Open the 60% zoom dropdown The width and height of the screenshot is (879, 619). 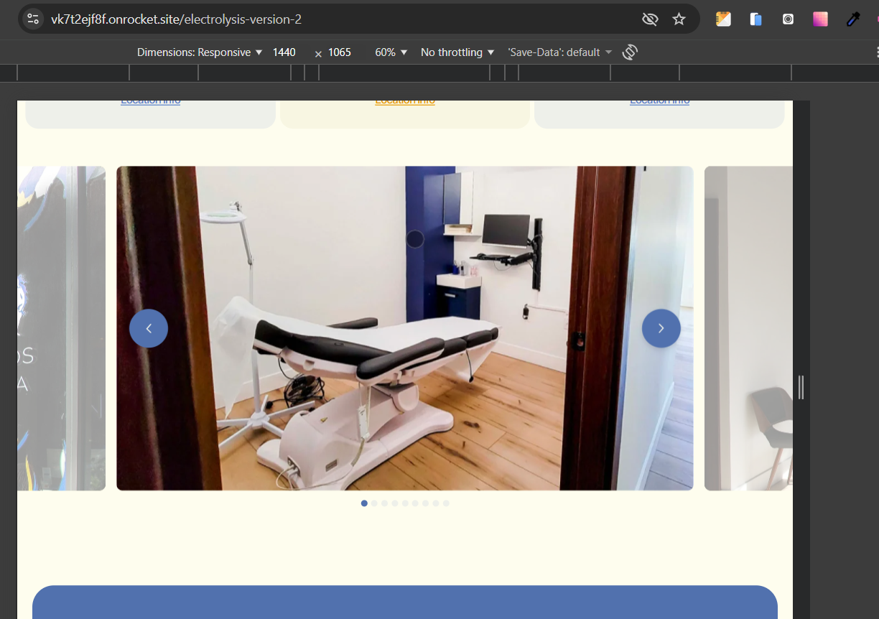point(391,52)
